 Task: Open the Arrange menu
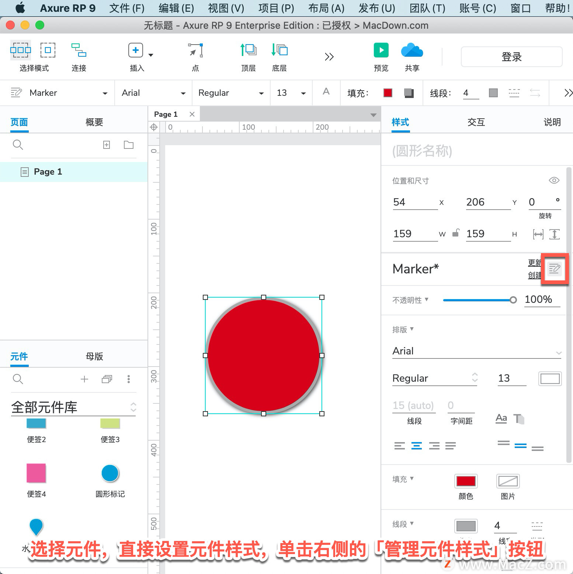(326, 8)
